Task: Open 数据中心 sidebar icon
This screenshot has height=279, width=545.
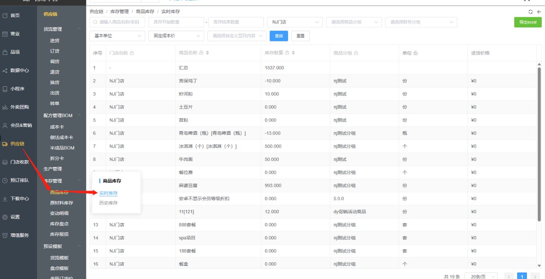Action: 5,71
